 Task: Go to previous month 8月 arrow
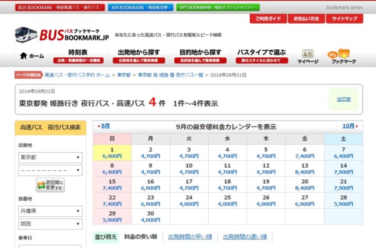(x=104, y=126)
